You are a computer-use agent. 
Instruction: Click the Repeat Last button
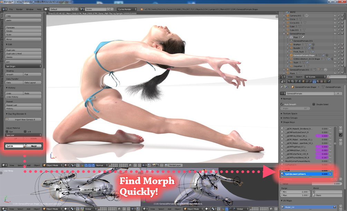[23, 105]
